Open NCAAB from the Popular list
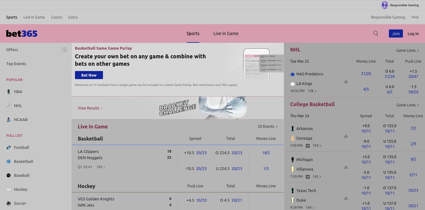 tap(21, 119)
